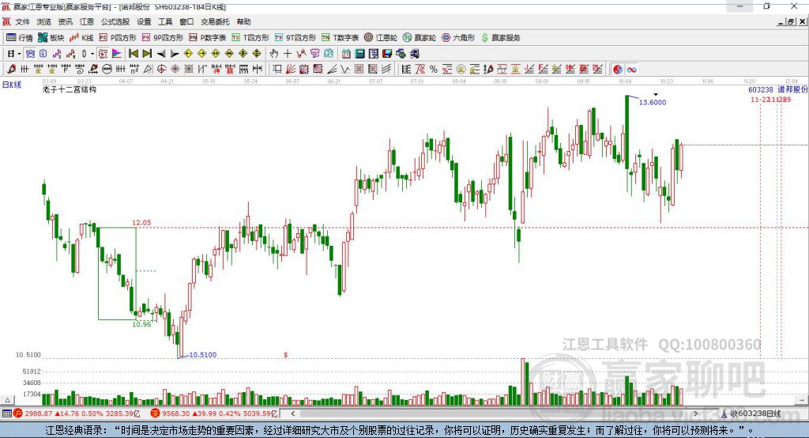Screen dimensions: 809x438
Task: Select the hand pan tool
Action: point(273,54)
